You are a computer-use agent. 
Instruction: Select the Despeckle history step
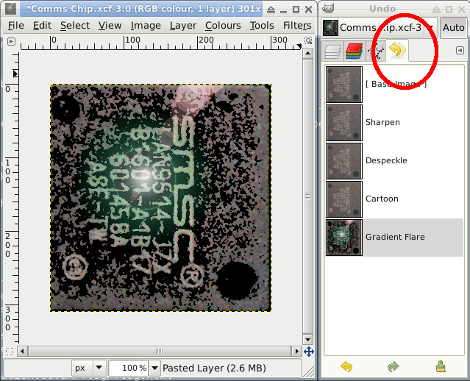pos(394,160)
